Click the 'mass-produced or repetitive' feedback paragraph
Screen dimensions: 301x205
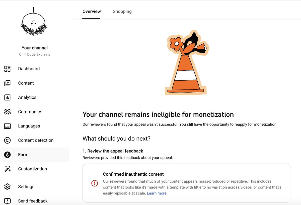tap(192, 187)
